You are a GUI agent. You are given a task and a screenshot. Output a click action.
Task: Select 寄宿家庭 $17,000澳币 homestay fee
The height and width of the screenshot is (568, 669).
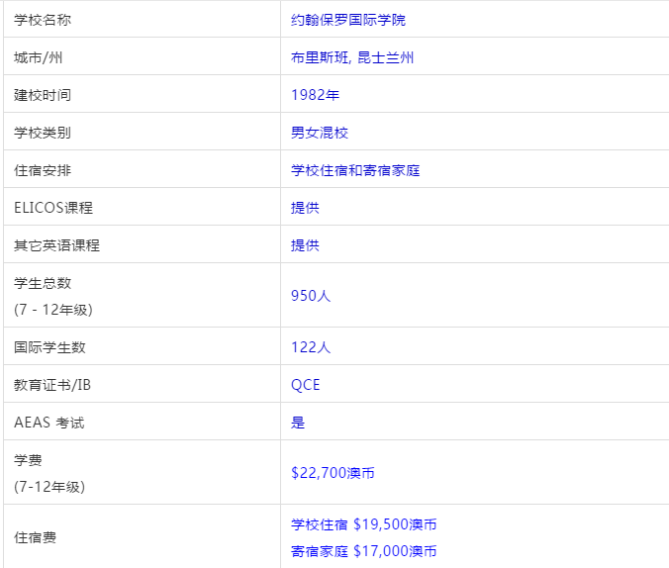coord(363,551)
